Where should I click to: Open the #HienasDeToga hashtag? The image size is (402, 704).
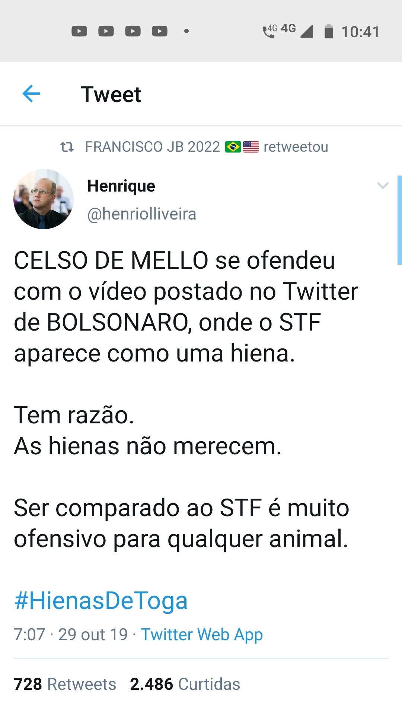[x=101, y=601]
